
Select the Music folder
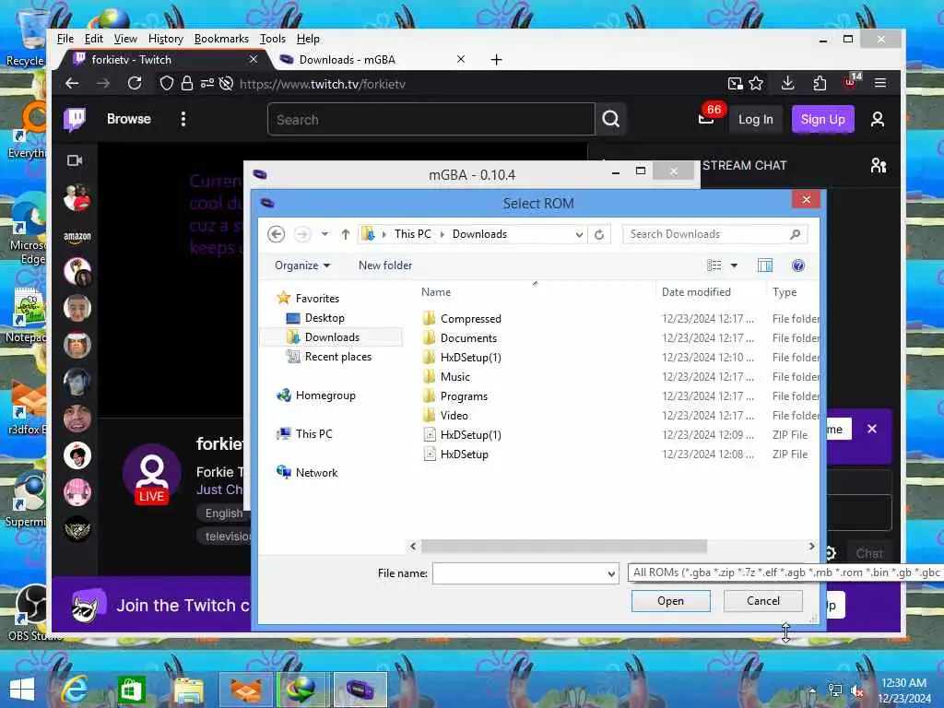pos(455,377)
